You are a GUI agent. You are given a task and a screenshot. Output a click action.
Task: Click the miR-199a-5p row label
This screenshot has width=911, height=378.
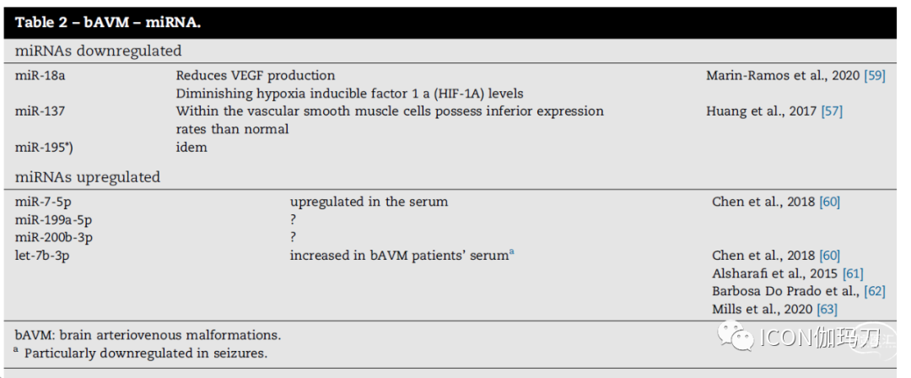click(x=53, y=220)
